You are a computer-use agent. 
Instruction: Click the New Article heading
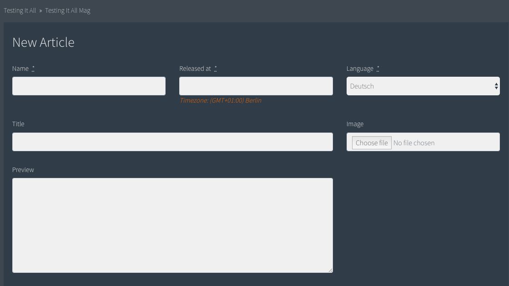[44, 42]
